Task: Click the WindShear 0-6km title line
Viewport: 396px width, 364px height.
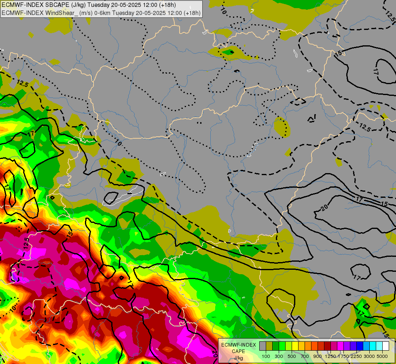Action: pos(101,13)
